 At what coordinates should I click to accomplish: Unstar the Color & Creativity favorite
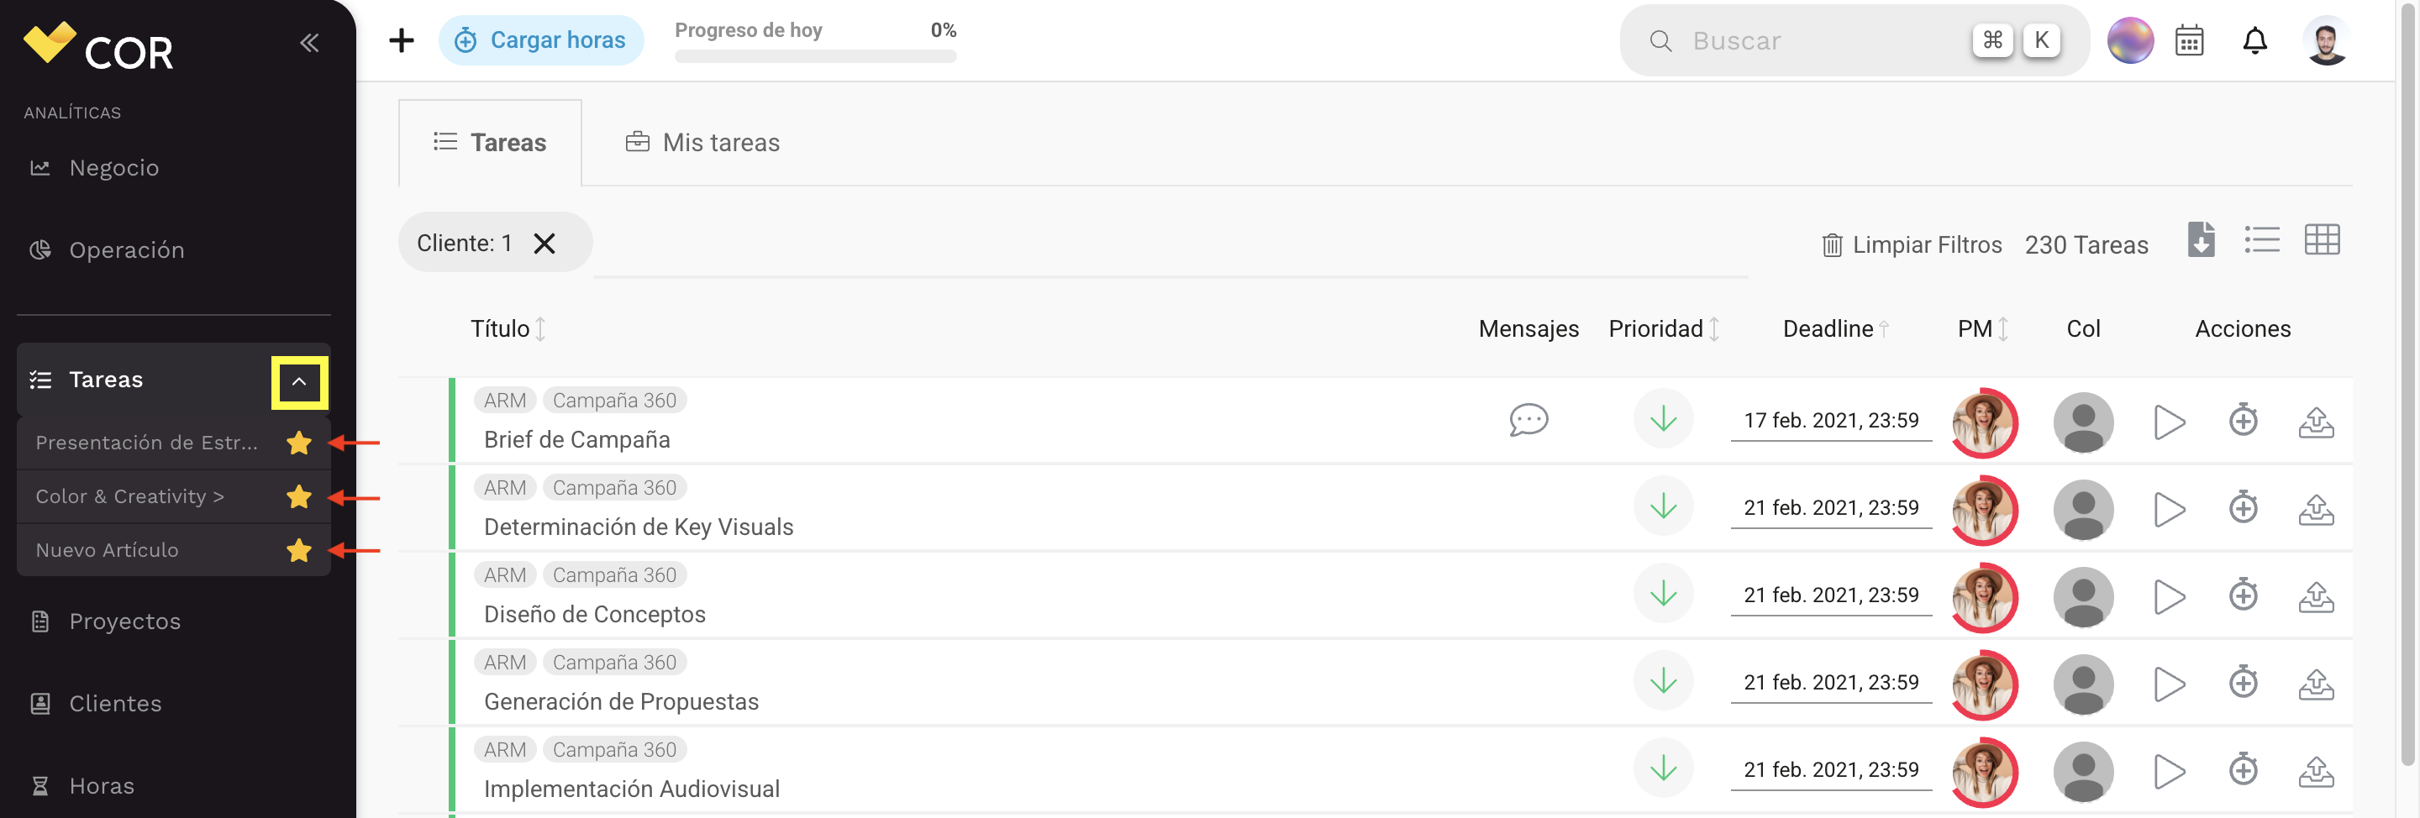(299, 496)
